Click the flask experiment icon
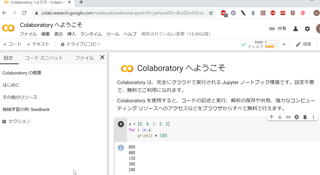 (x=296, y=29)
